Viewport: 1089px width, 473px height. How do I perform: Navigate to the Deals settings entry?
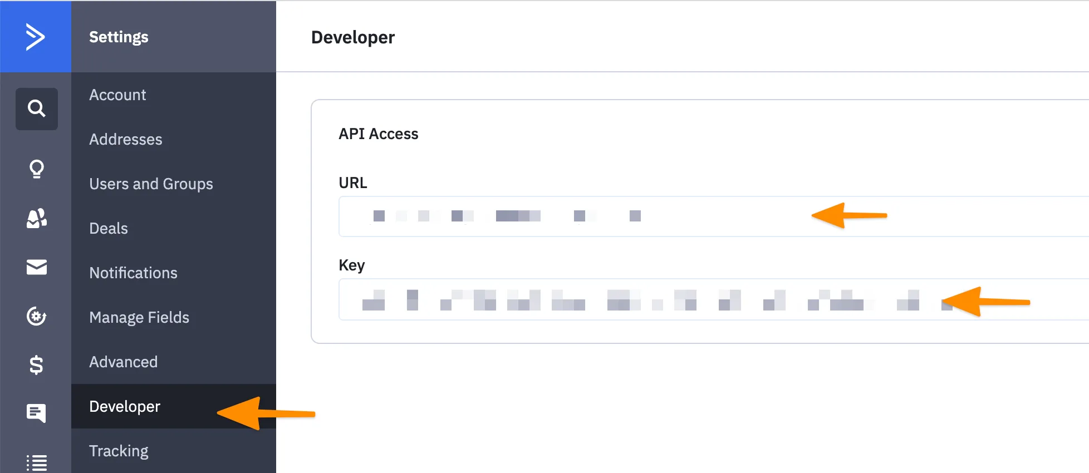click(x=107, y=228)
